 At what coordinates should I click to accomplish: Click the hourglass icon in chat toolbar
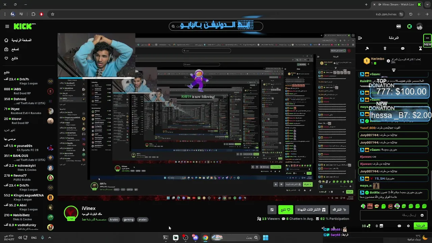[x=421, y=49]
